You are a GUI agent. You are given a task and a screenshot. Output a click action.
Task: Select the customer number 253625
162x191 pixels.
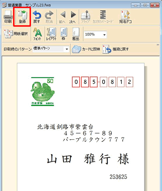tap(118, 177)
